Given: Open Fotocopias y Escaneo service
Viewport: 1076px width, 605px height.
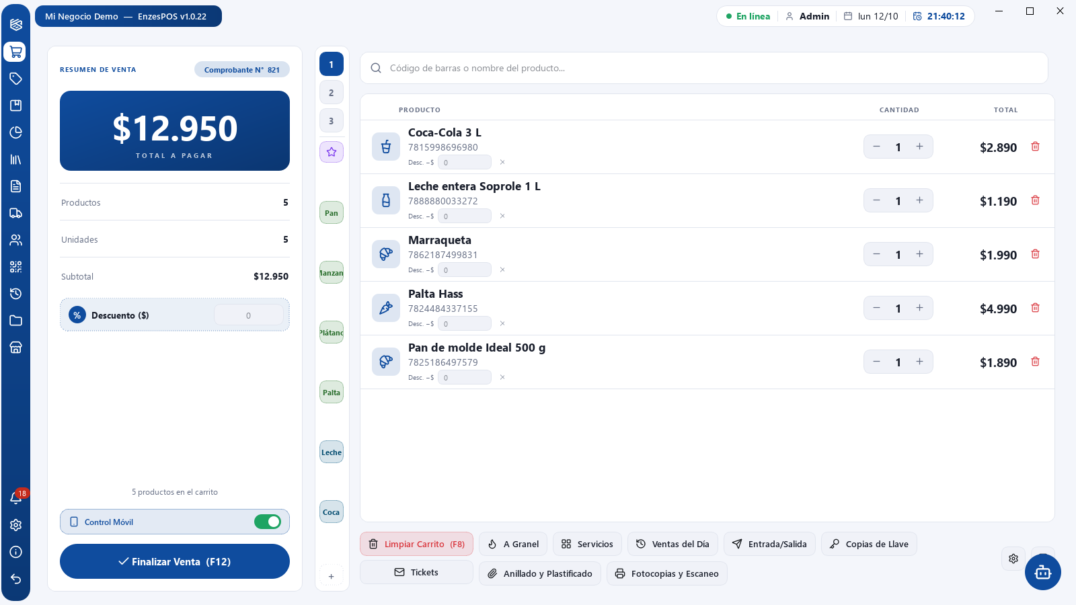Looking at the screenshot, I should (667, 573).
